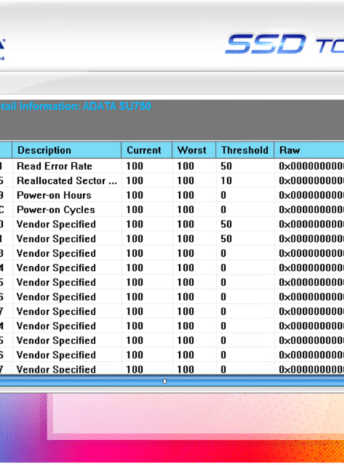This screenshot has width=344, height=465.
Task: Click Current value 100 in Power-on Hours row
Action: [135, 195]
